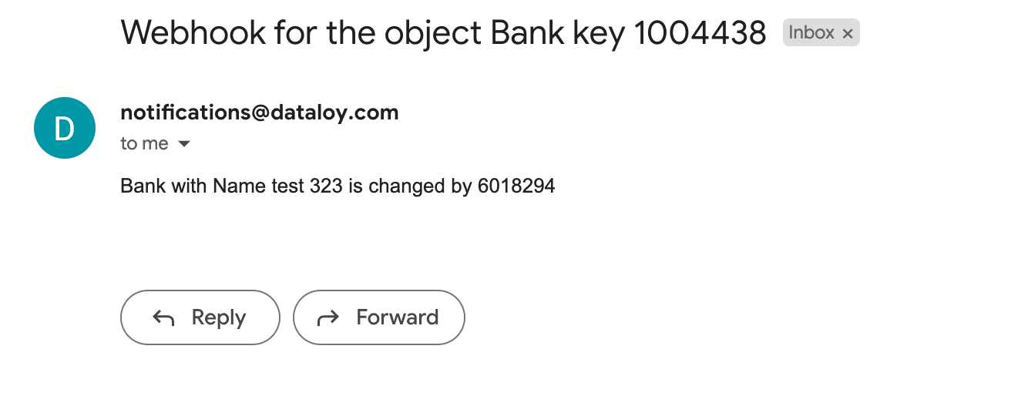
Task: Click the "to me" recipient text
Action: tap(144, 144)
